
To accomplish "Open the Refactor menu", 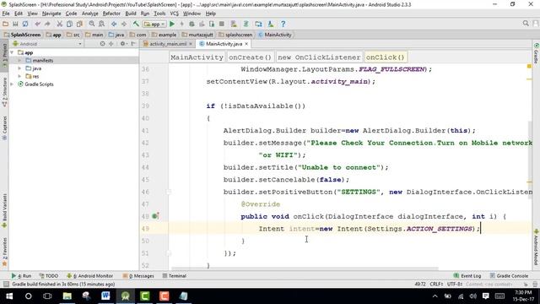I will pyautogui.click(x=111, y=14).
